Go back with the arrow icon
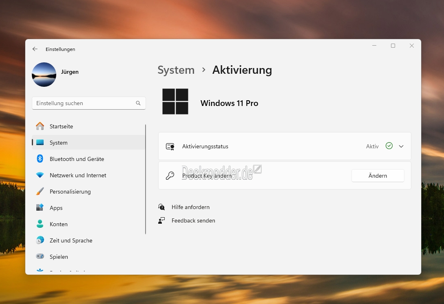The width and height of the screenshot is (444, 304). pyautogui.click(x=35, y=49)
